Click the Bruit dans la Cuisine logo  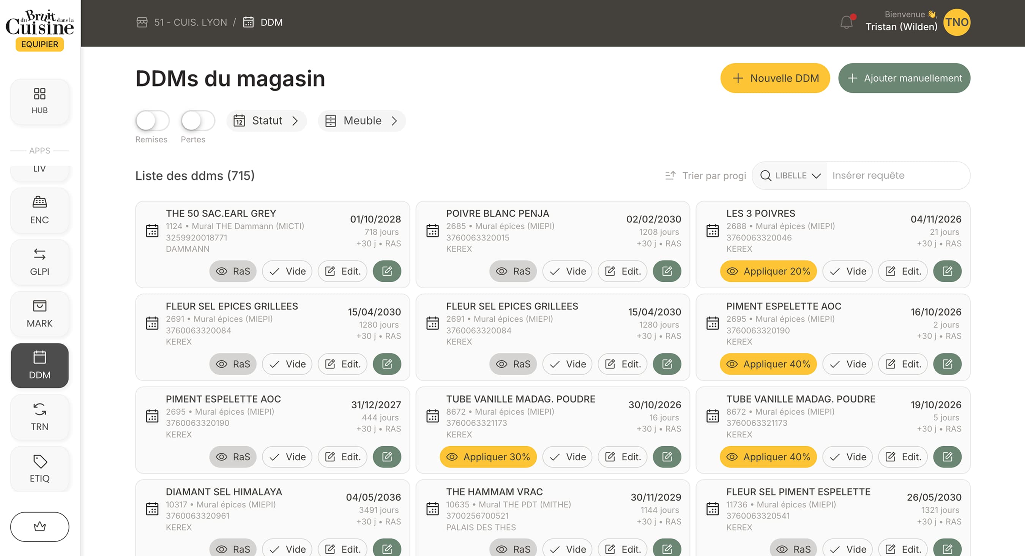point(39,23)
